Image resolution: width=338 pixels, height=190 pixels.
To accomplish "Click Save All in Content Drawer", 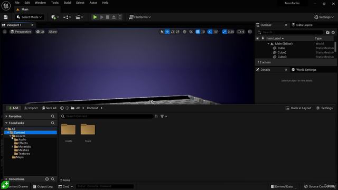I will (49, 108).
